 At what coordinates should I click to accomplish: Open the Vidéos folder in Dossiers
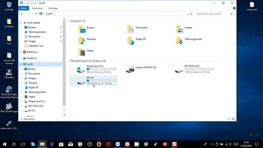82,52
